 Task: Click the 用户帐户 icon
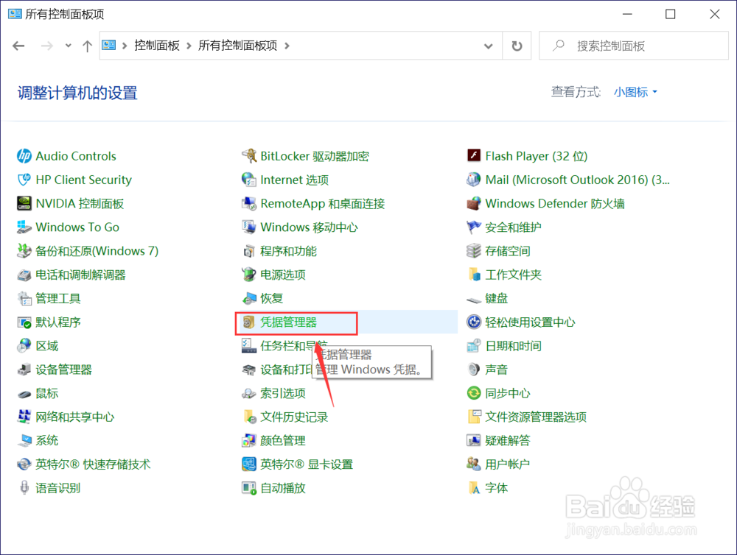pos(474,464)
